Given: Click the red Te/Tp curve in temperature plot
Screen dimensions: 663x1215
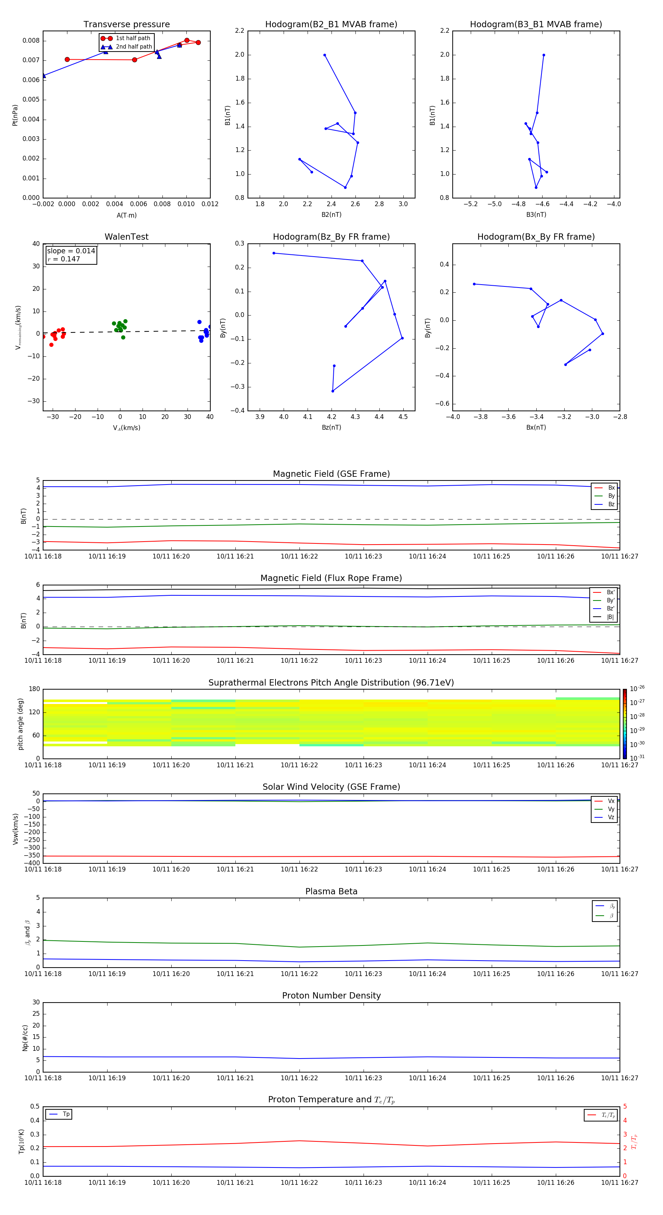Looking at the screenshot, I should point(331,1144).
